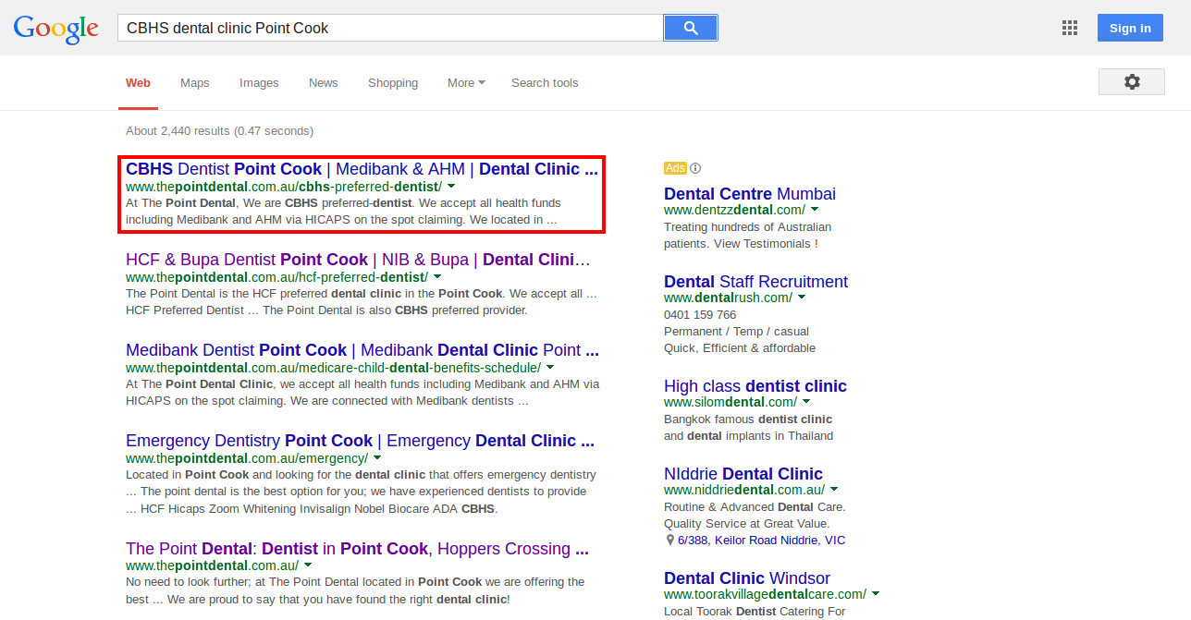The width and height of the screenshot is (1191, 620).
Task: Open Dental Clinic Windsor ad
Action: tap(747, 578)
